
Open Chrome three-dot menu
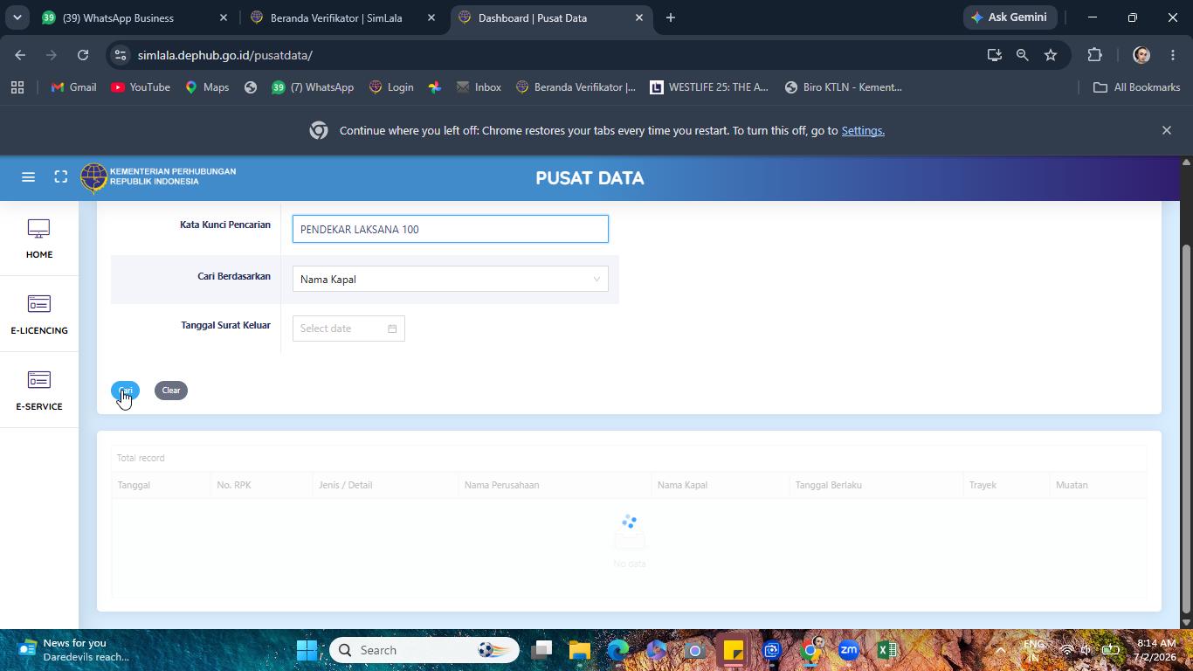click(1173, 55)
